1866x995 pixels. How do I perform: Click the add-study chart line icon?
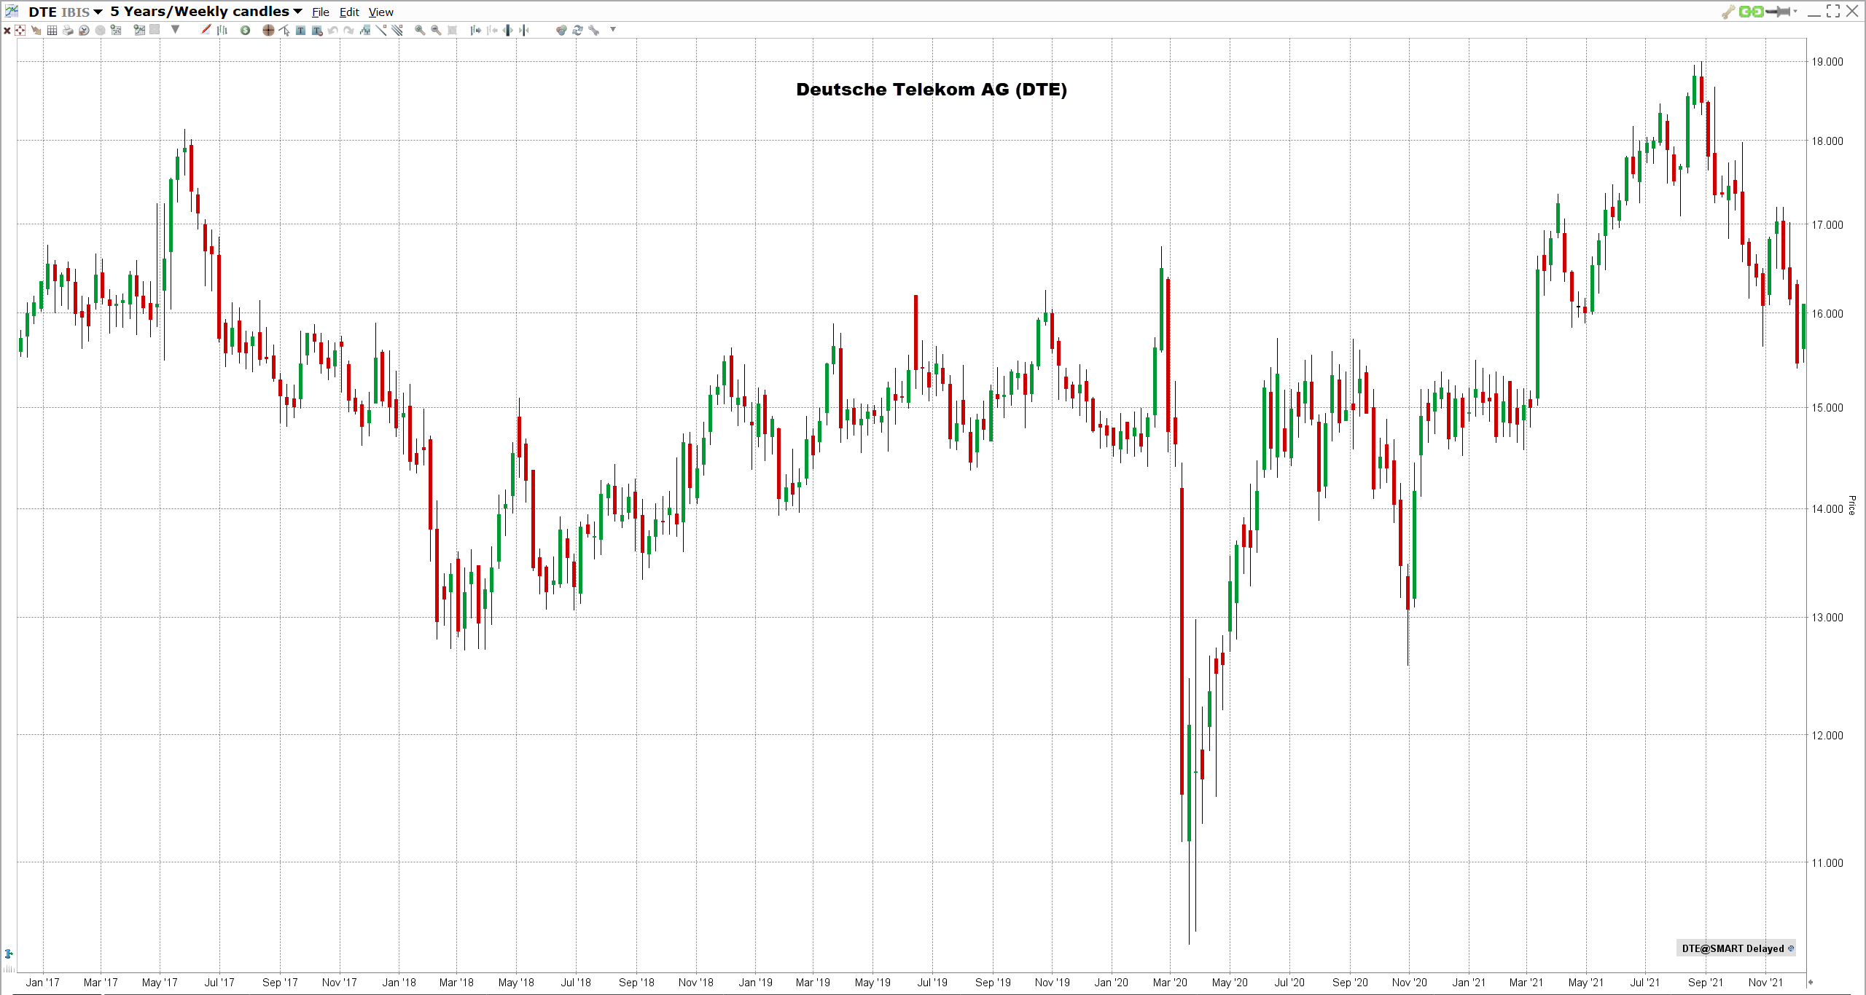(139, 31)
